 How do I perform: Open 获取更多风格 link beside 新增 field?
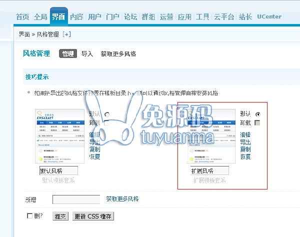point(122,199)
